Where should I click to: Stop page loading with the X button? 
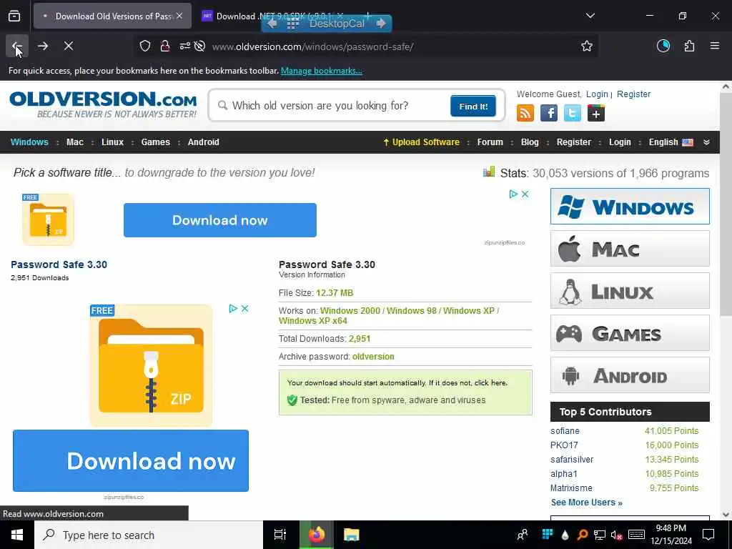tap(68, 46)
